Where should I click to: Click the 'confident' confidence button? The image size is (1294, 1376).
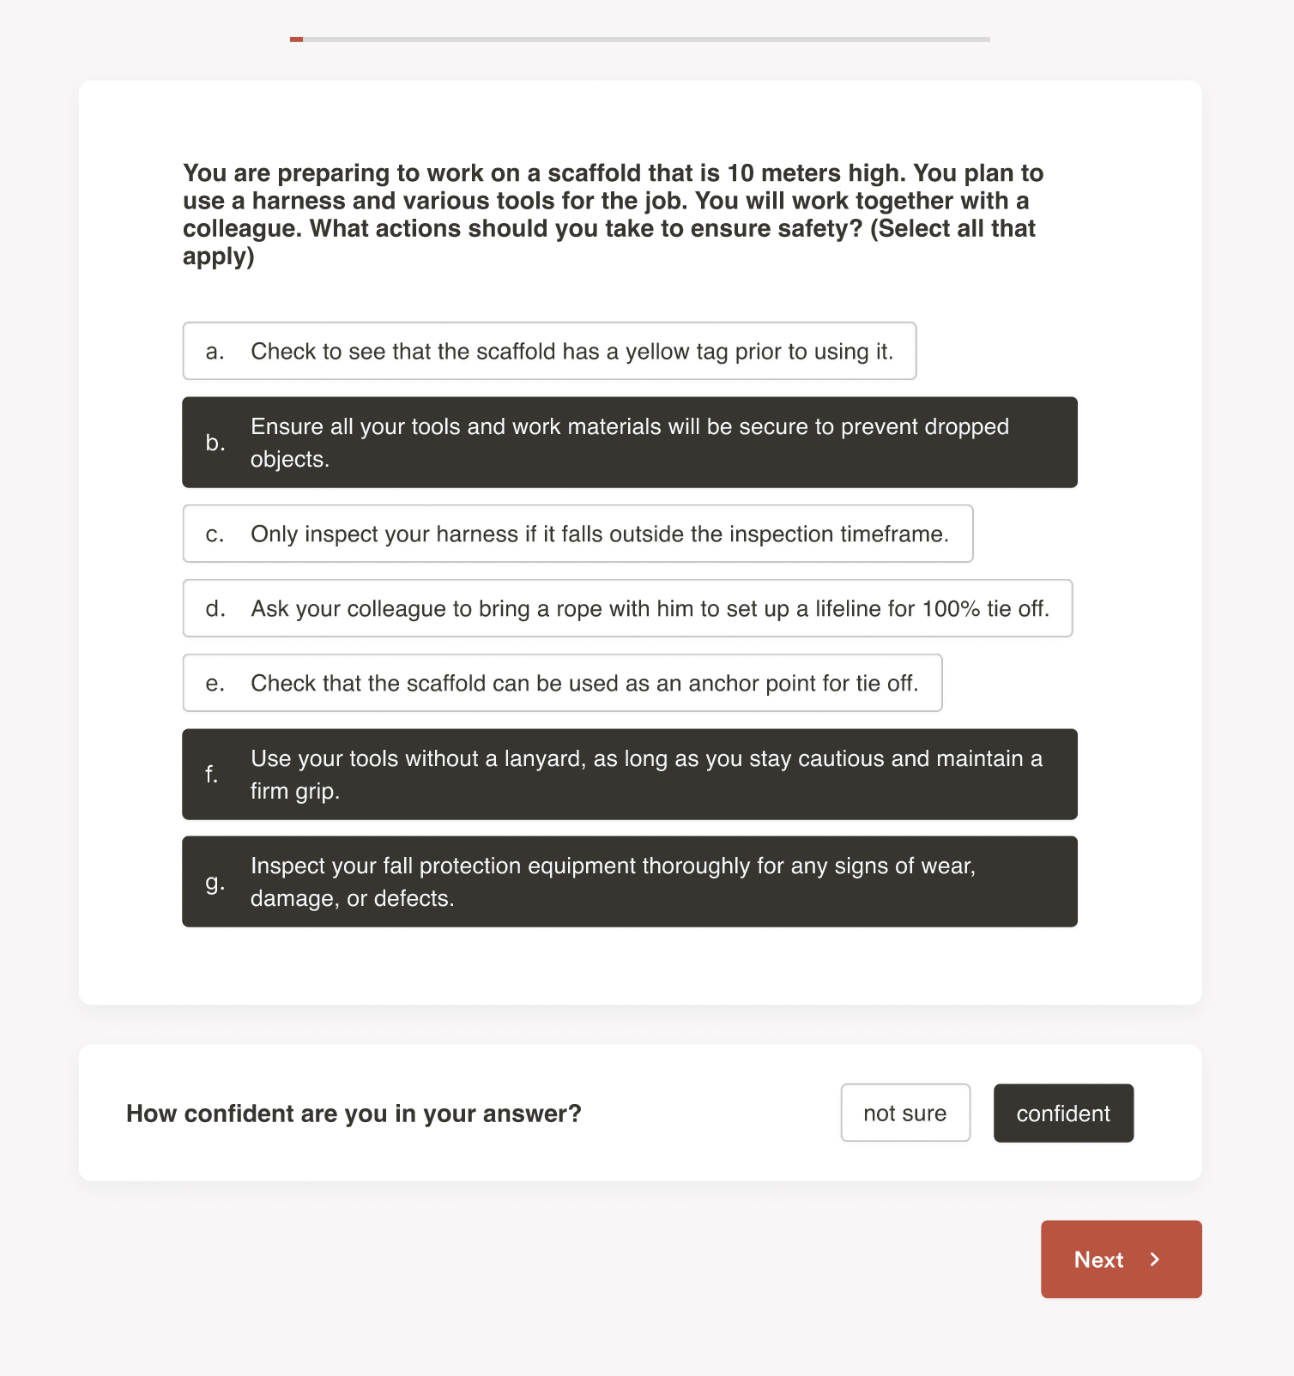(x=1063, y=1113)
